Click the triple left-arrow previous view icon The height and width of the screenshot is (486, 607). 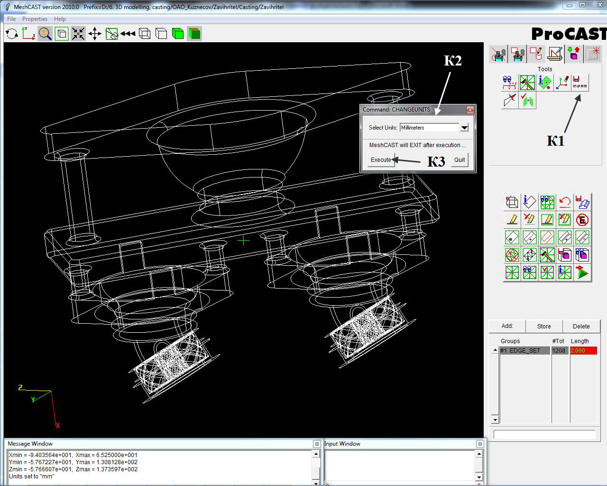[128, 34]
